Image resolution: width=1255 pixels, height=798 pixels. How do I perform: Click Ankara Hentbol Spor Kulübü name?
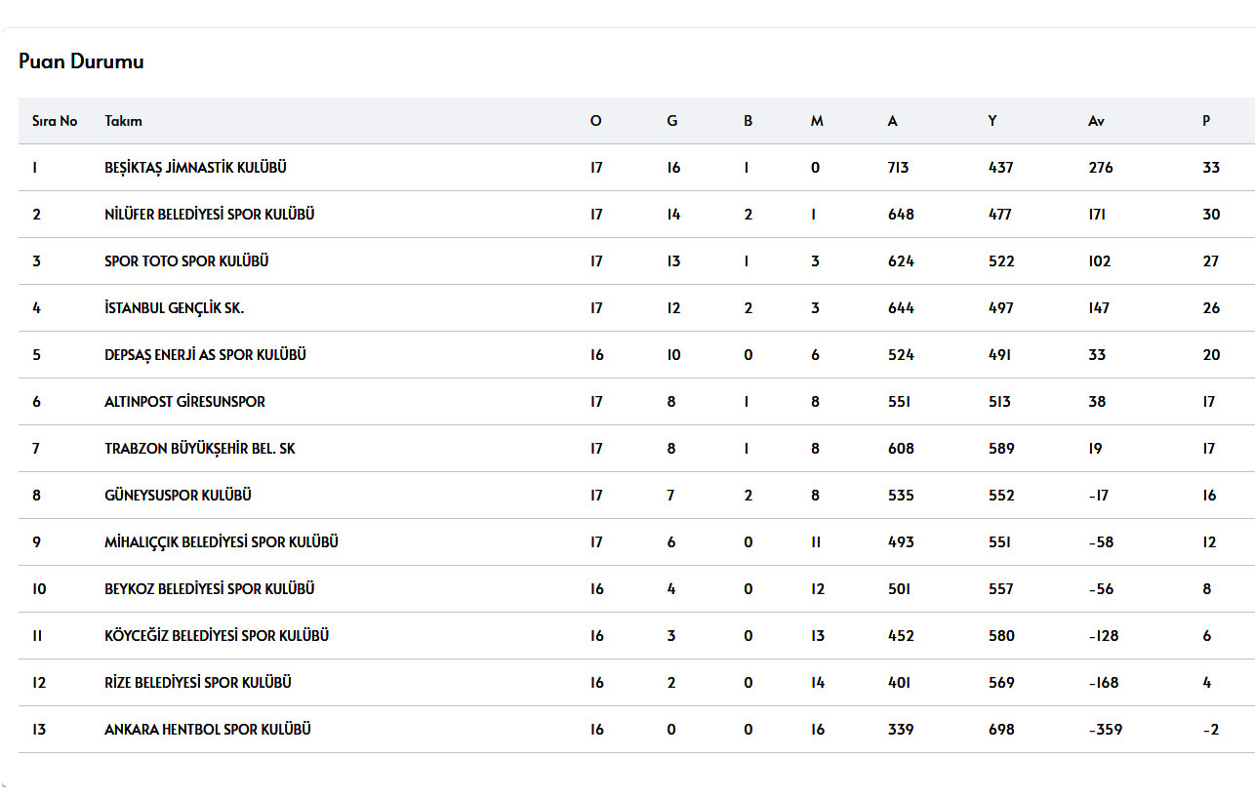pyautogui.click(x=208, y=730)
